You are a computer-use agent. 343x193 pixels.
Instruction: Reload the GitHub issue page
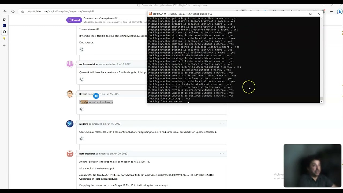click(13, 11)
